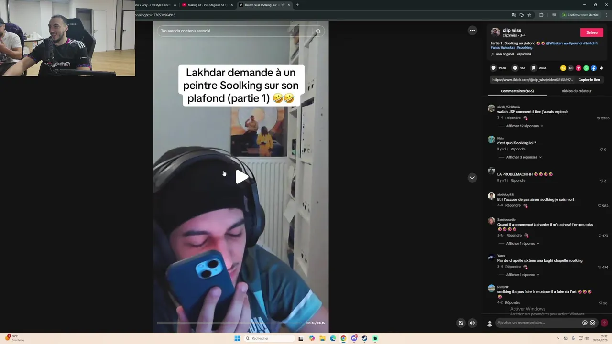This screenshot has height=344, width=612.
Task: Open comments via the speech bubble icon
Action: [515, 68]
